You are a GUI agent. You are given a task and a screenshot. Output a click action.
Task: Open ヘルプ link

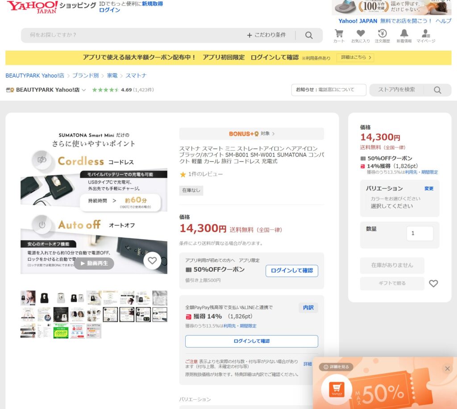coord(443,21)
